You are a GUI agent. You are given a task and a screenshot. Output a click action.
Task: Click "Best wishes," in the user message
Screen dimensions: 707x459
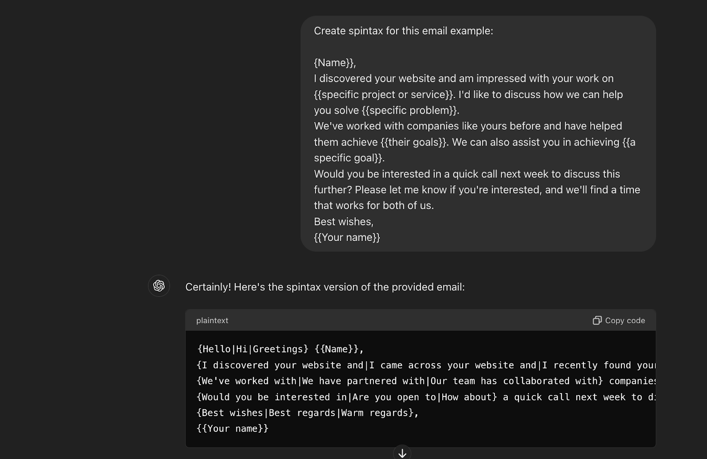click(x=344, y=222)
